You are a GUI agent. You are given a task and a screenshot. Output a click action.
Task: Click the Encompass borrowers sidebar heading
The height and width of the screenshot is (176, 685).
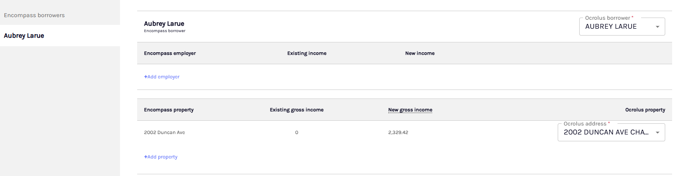[34, 15]
